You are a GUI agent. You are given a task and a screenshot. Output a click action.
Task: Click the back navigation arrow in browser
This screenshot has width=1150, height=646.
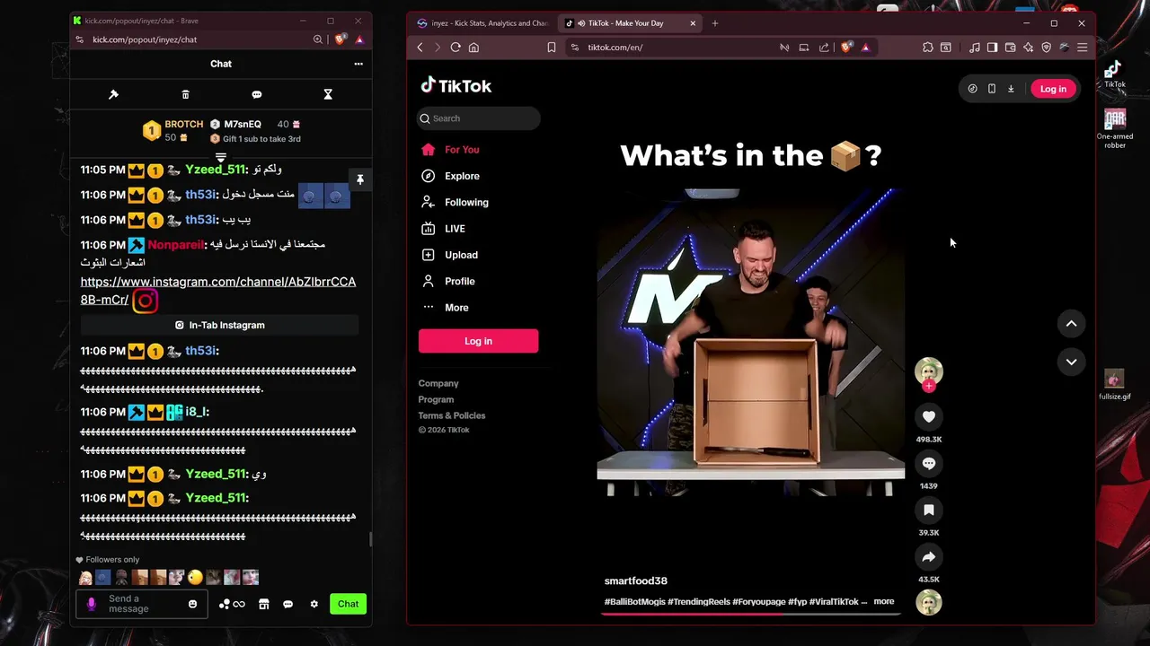(x=420, y=48)
